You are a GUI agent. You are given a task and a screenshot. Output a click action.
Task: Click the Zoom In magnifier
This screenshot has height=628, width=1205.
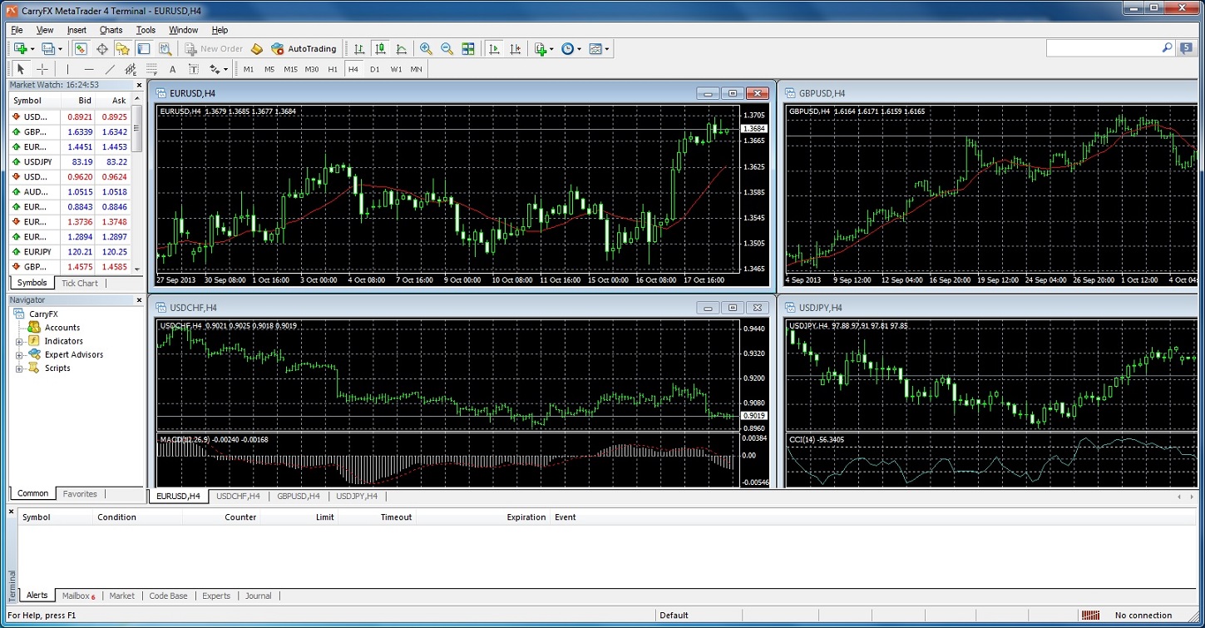coord(427,49)
